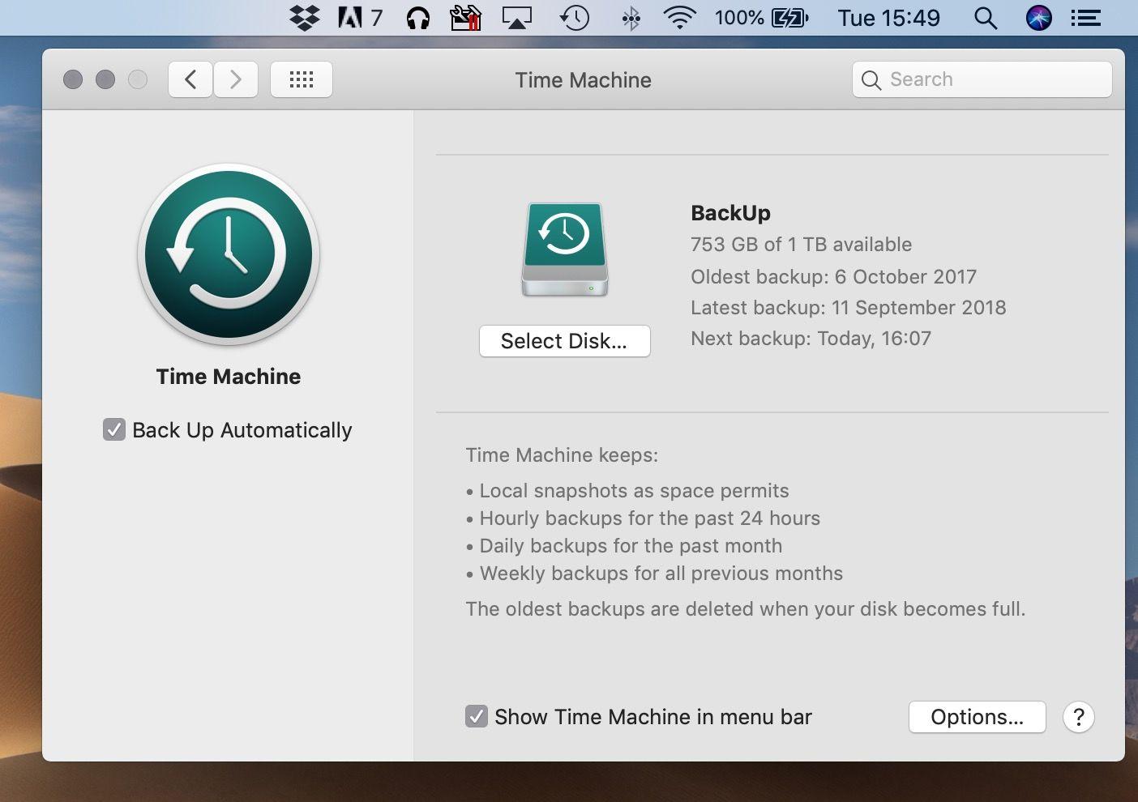Uncheck Show Time Machine in menu bar
This screenshot has height=802, width=1138.
click(x=476, y=717)
